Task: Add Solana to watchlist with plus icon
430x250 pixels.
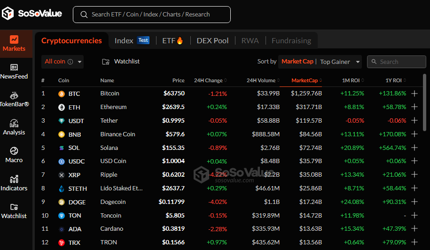Action: (414, 148)
